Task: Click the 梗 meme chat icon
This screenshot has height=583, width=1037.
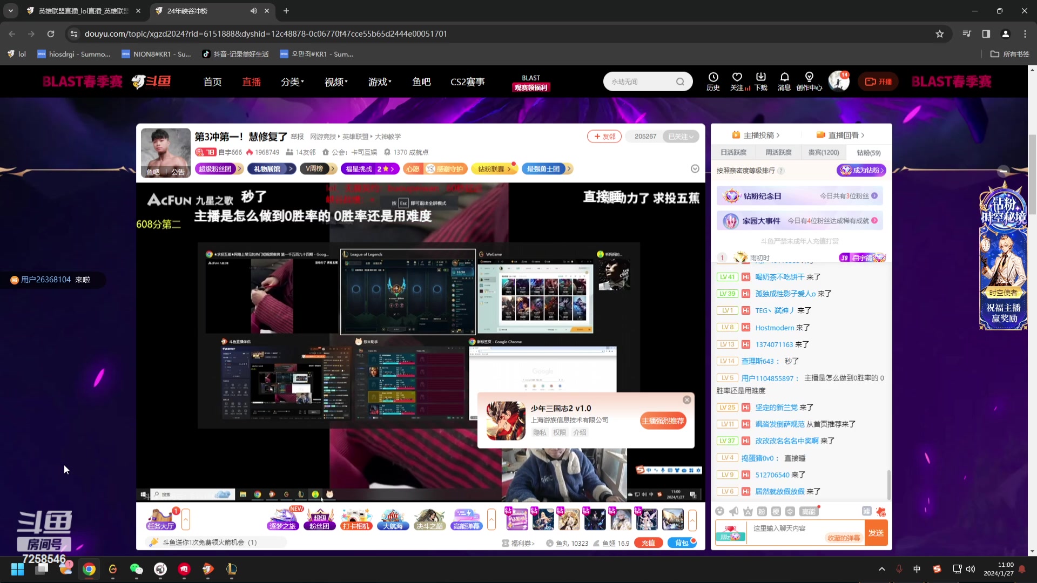Action: click(776, 511)
